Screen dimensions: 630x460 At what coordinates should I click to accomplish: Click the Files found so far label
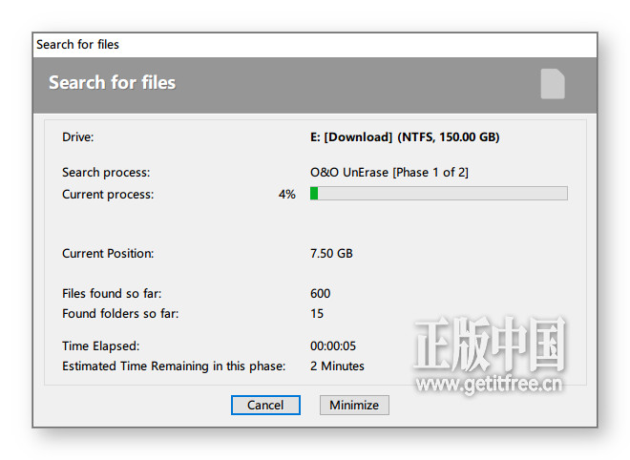(x=112, y=293)
